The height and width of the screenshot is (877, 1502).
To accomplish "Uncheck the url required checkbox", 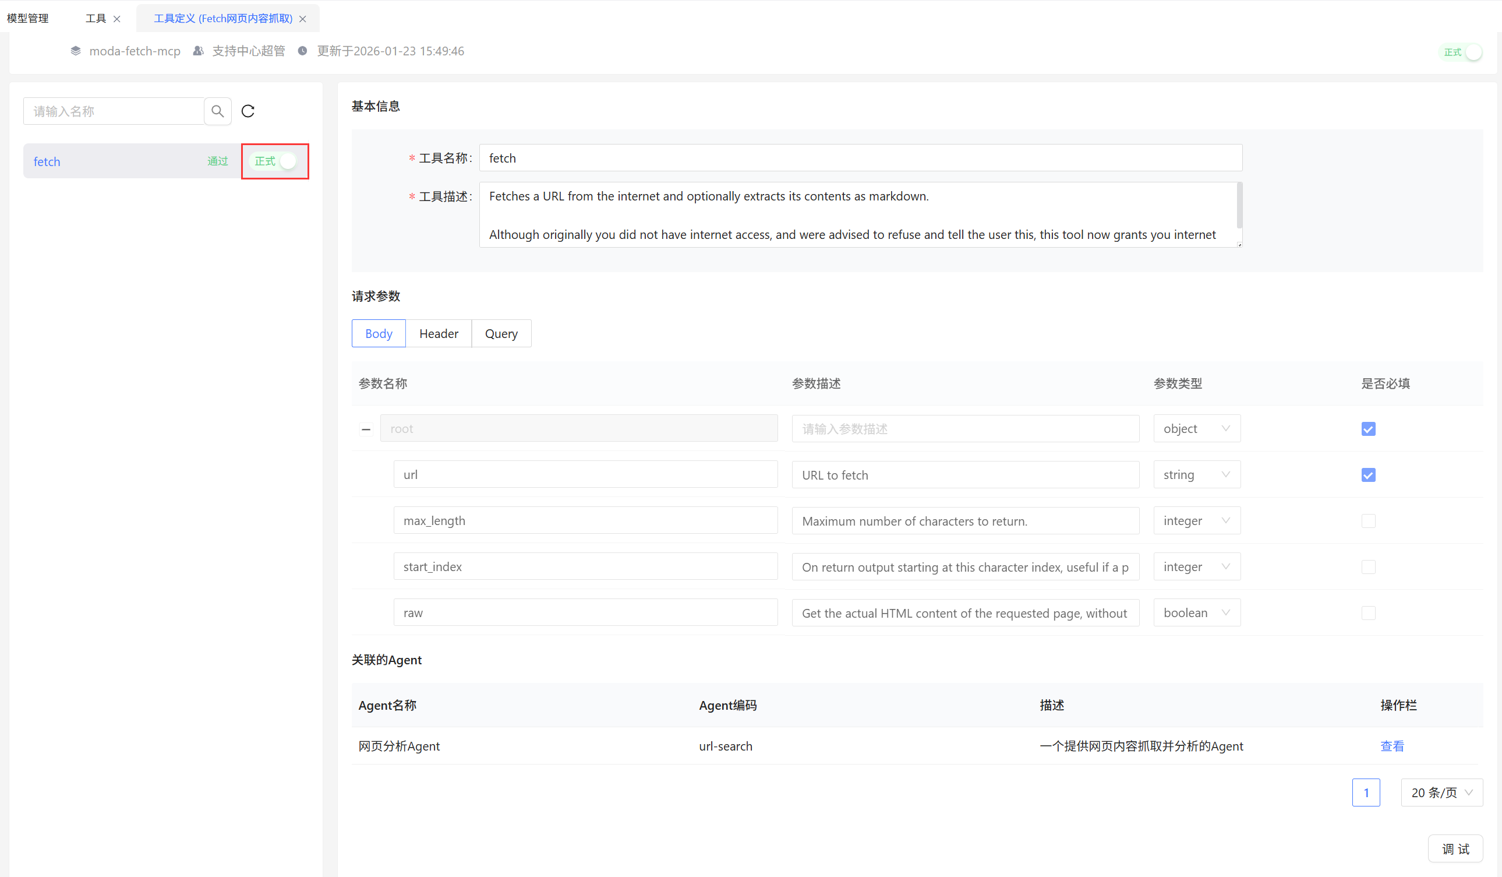I will tap(1368, 475).
